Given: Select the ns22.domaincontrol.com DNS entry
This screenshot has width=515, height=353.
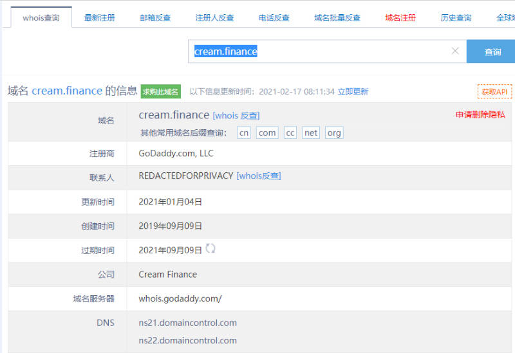Looking at the screenshot, I should pos(187,341).
